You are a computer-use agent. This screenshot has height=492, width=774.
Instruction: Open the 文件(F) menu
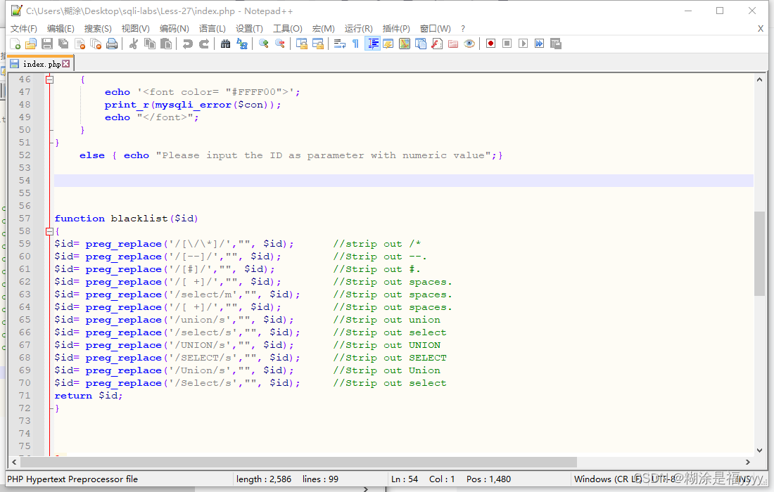tap(24, 29)
